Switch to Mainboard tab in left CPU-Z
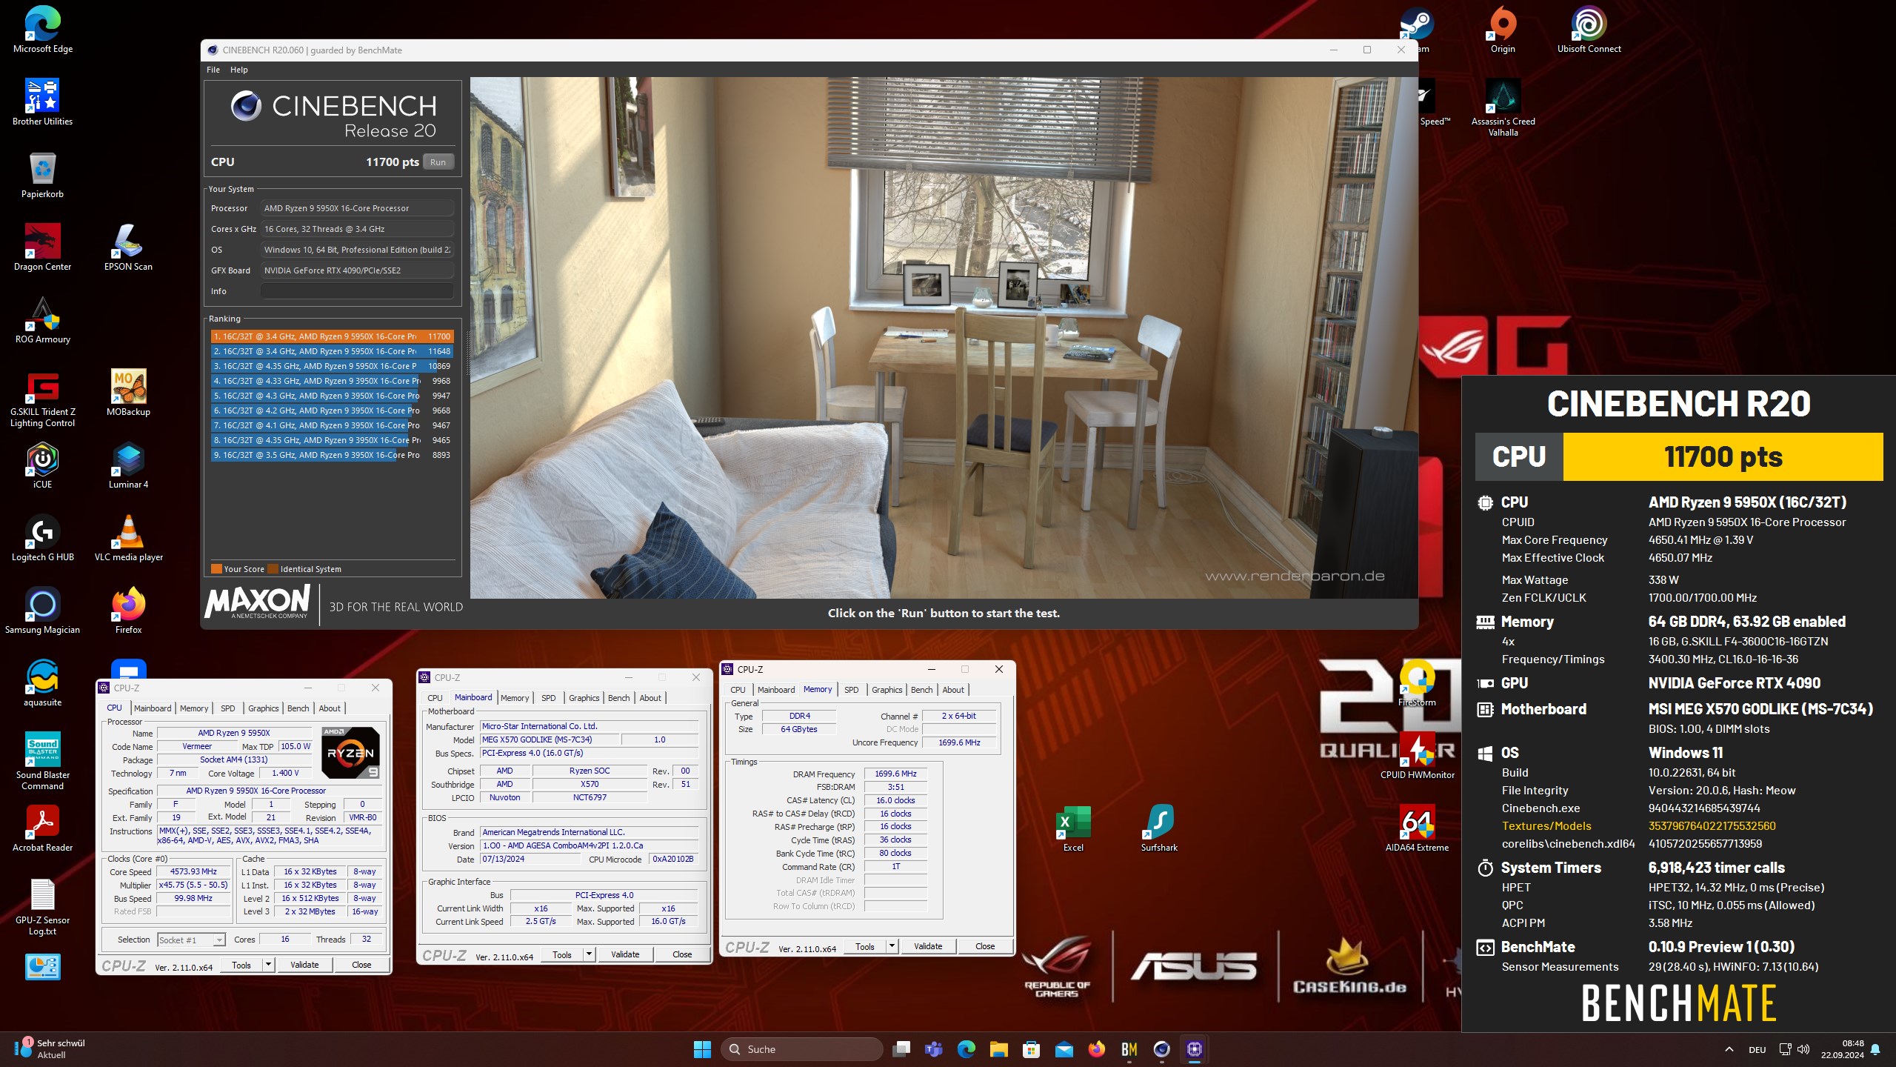Screen dimensions: 1896x1067 (153, 708)
